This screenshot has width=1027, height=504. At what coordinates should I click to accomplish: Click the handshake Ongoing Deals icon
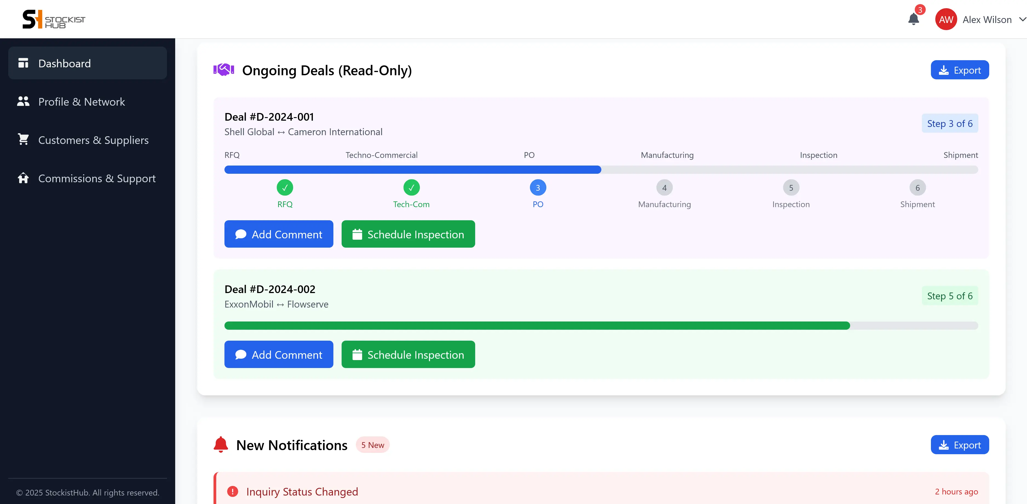click(x=224, y=70)
